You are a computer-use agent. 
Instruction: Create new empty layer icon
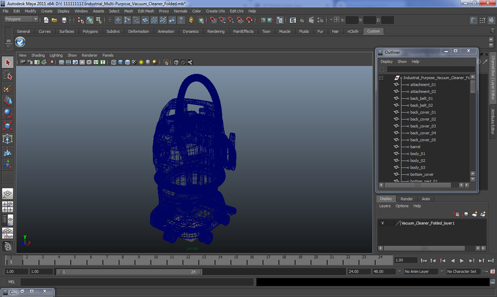pos(475,214)
